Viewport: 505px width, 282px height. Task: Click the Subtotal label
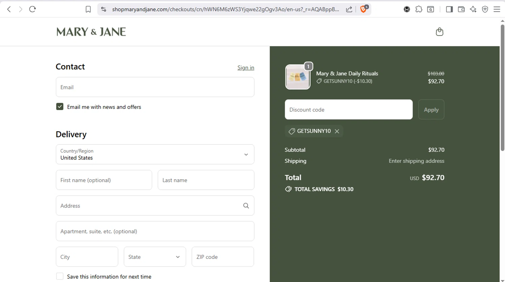pyautogui.click(x=295, y=150)
